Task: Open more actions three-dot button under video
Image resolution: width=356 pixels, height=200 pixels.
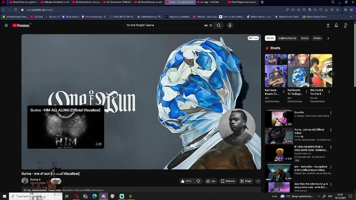Action: click(258, 181)
